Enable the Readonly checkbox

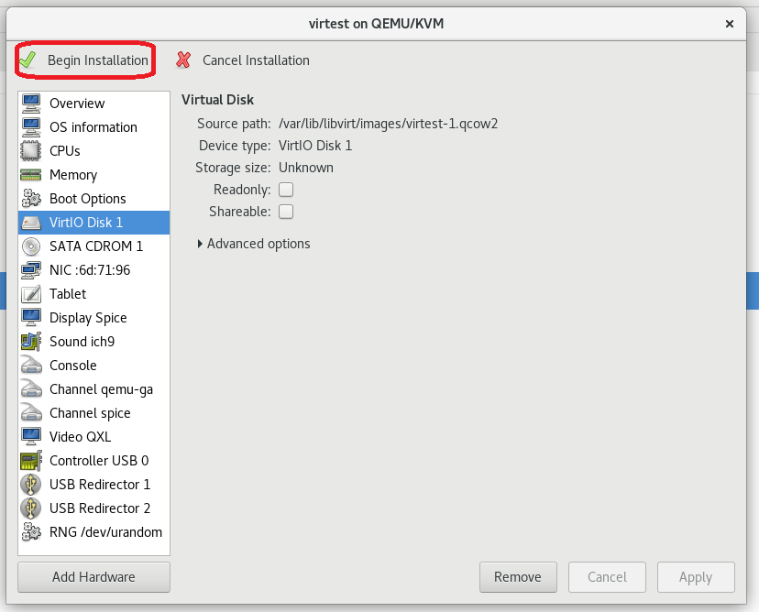tap(286, 190)
